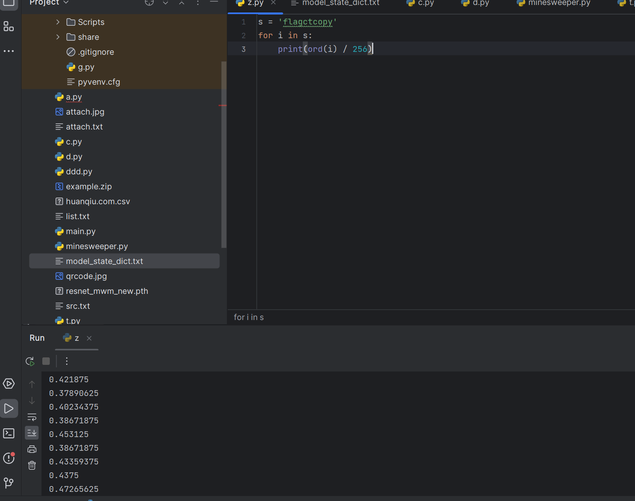
Task: Print console output using printer icon
Action: tap(32, 449)
